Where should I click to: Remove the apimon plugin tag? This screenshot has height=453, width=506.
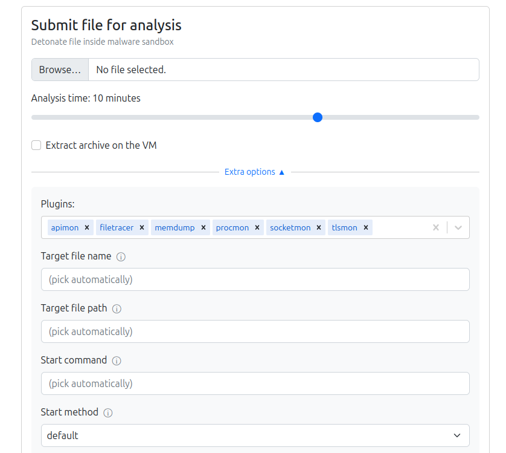[87, 227]
